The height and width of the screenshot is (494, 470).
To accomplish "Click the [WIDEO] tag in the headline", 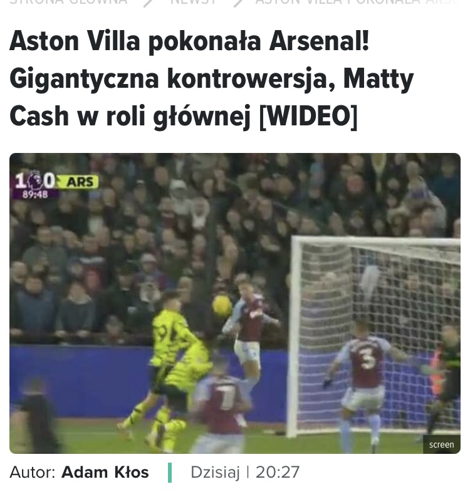I will click(308, 116).
